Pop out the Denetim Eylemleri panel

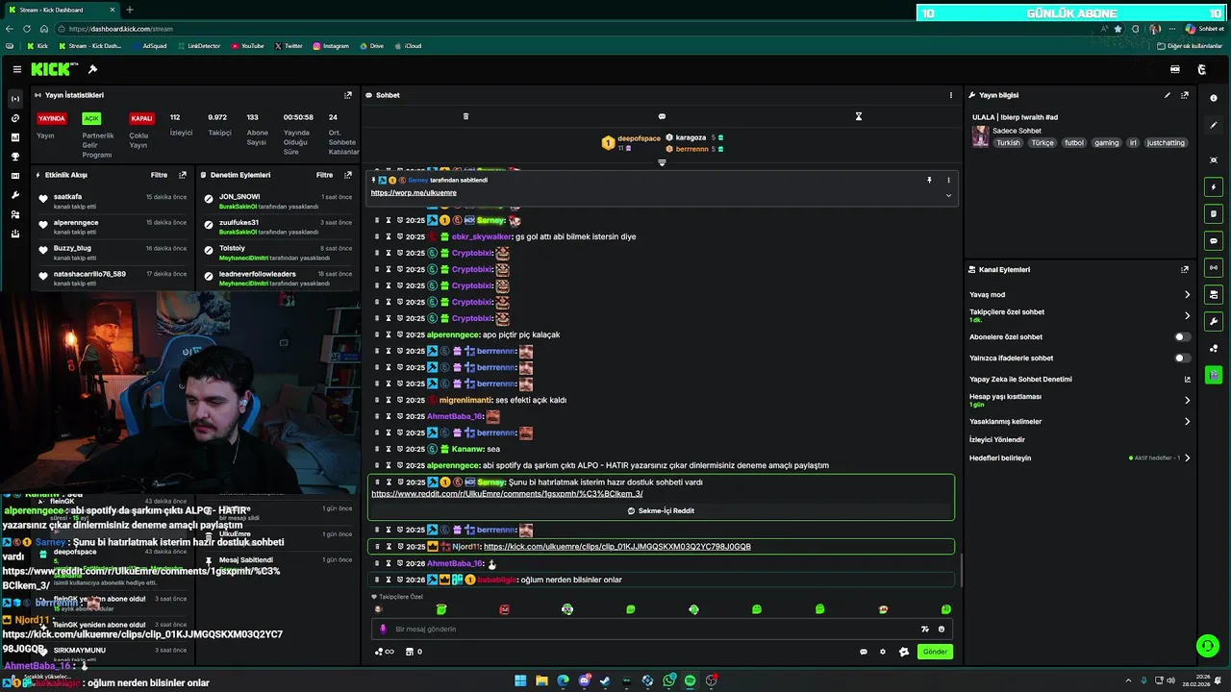coord(348,175)
